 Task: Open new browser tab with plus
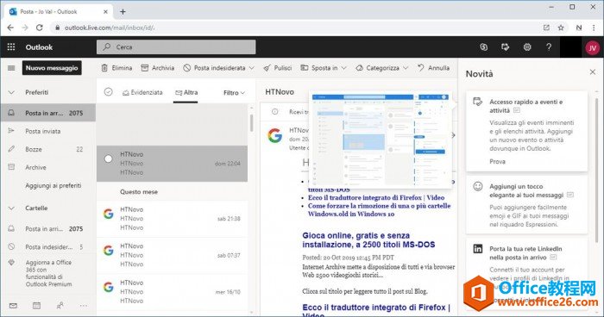pyautogui.click(x=123, y=11)
